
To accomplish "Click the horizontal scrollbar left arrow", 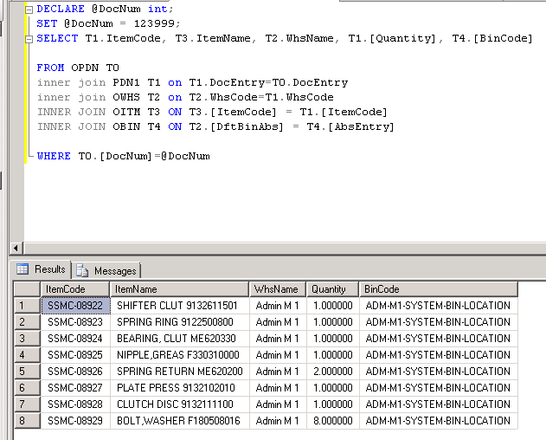I will pyautogui.click(x=16, y=249).
